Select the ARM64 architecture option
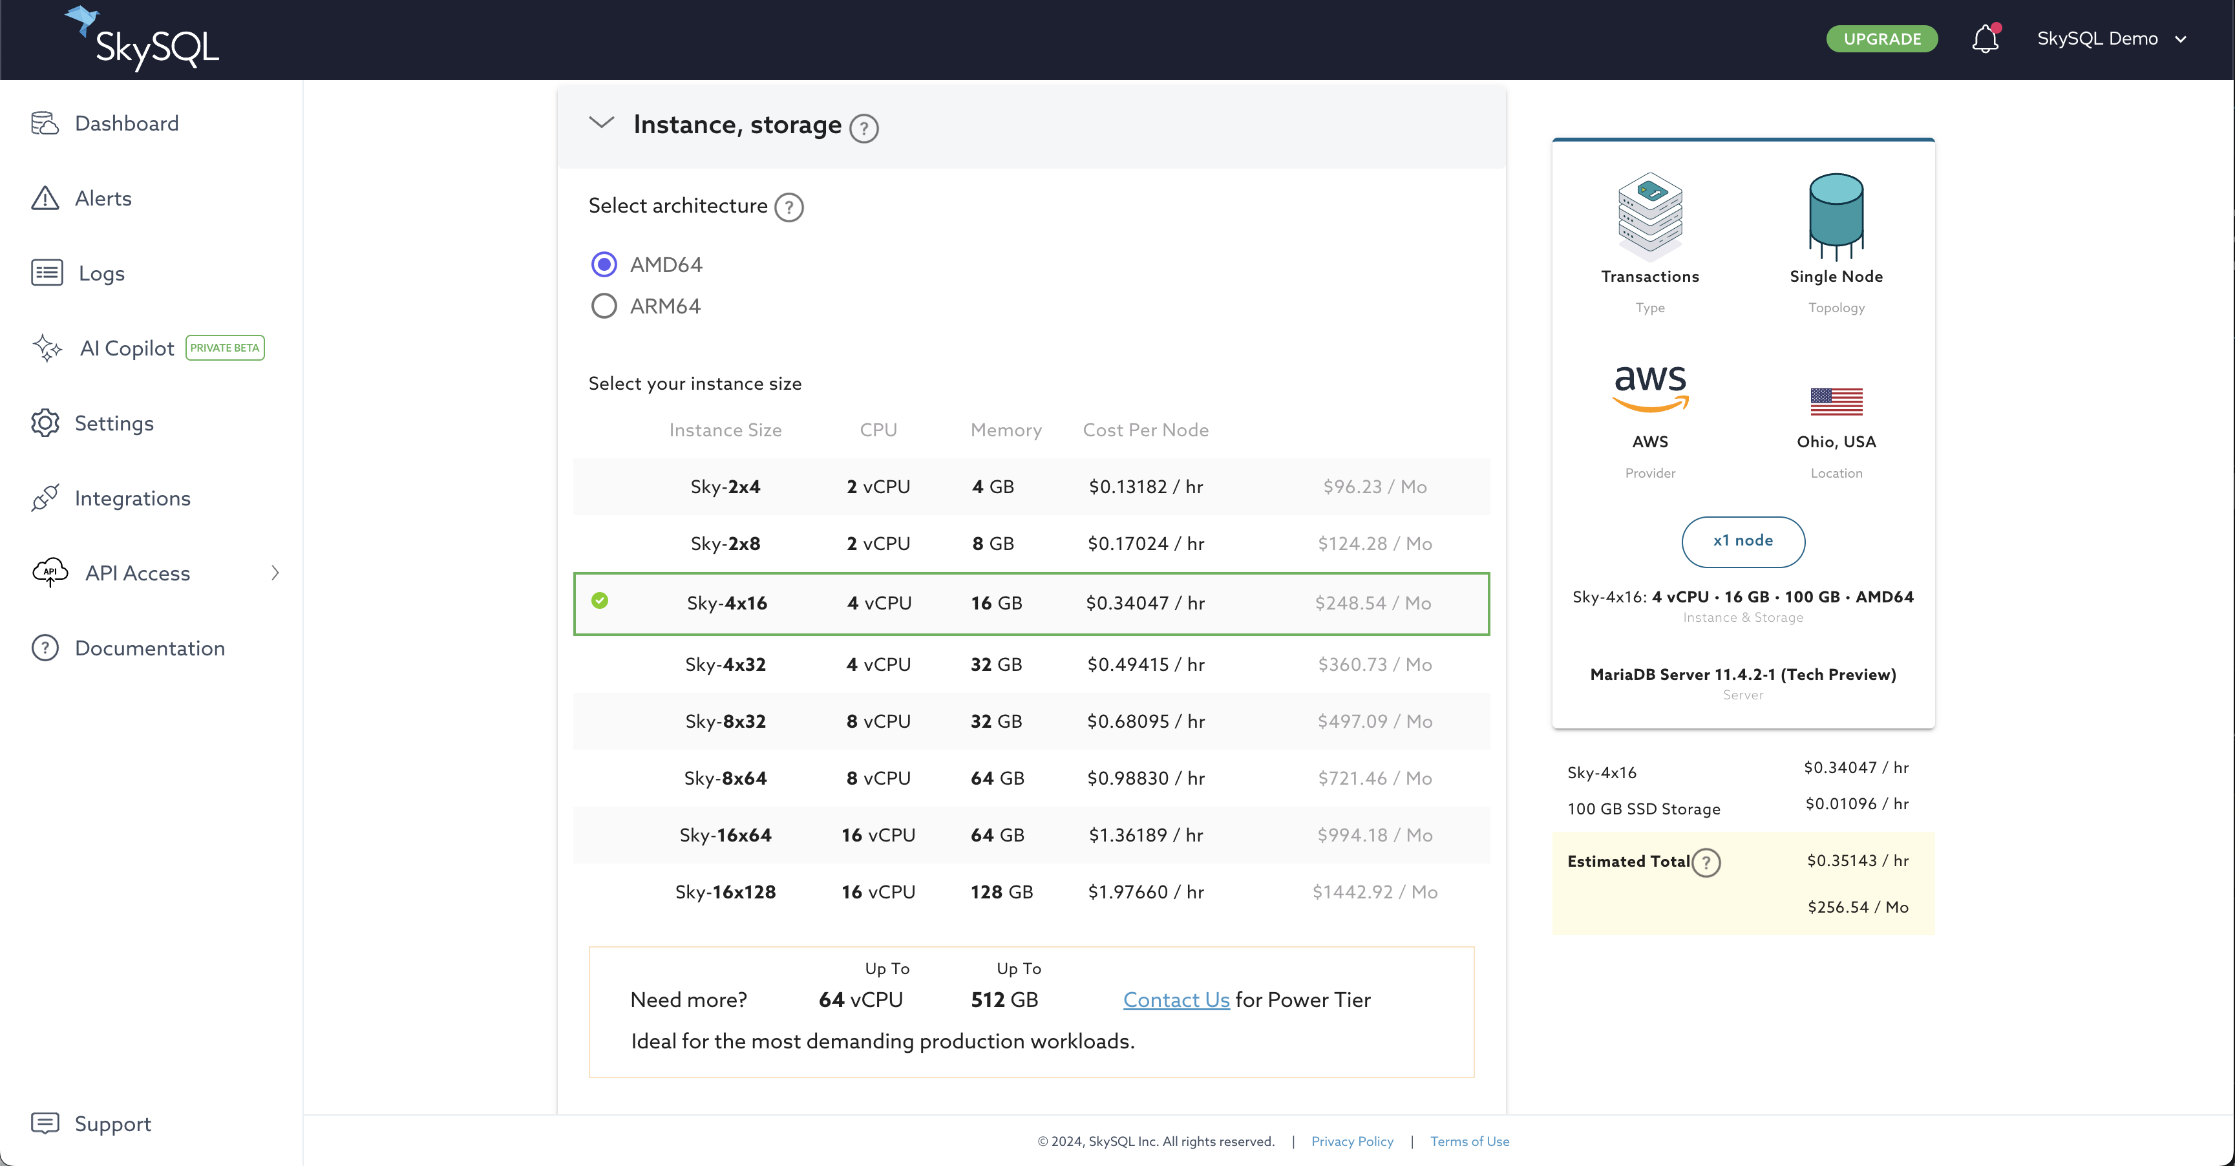Image resolution: width=2235 pixels, height=1166 pixels. pos(605,305)
